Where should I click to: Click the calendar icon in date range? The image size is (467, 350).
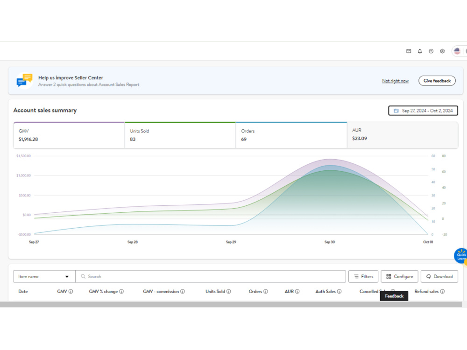point(396,111)
